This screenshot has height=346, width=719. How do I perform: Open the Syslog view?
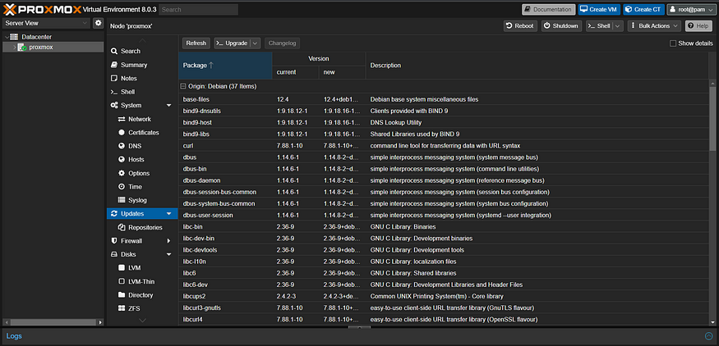pyautogui.click(x=137, y=200)
